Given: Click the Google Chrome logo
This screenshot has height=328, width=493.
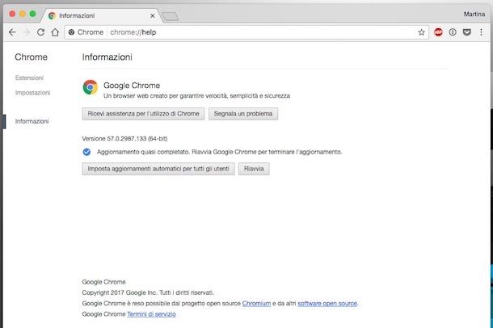Looking at the screenshot, I should 91,87.
